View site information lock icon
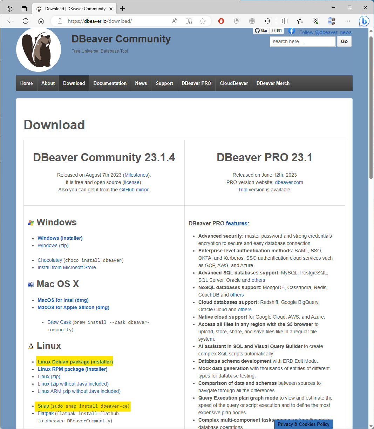This screenshot has width=374, height=429. (60, 21)
